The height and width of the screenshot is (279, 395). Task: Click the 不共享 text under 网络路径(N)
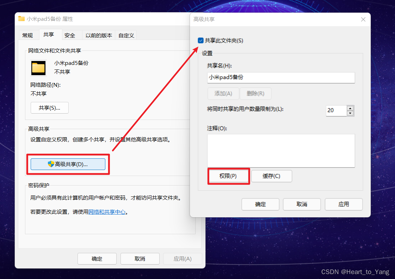point(38,94)
